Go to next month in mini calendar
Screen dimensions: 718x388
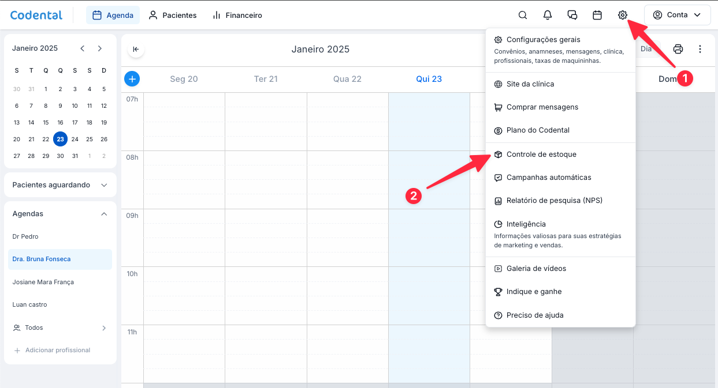coord(100,48)
